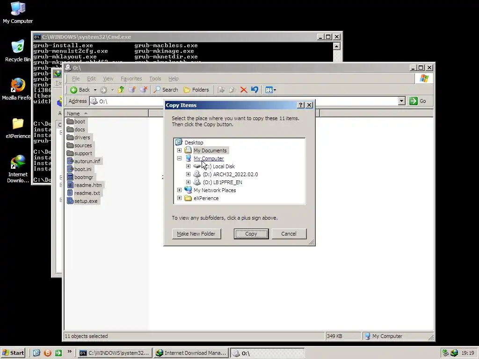
Task: Click the green Go button
Action: pyautogui.click(x=418, y=101)
